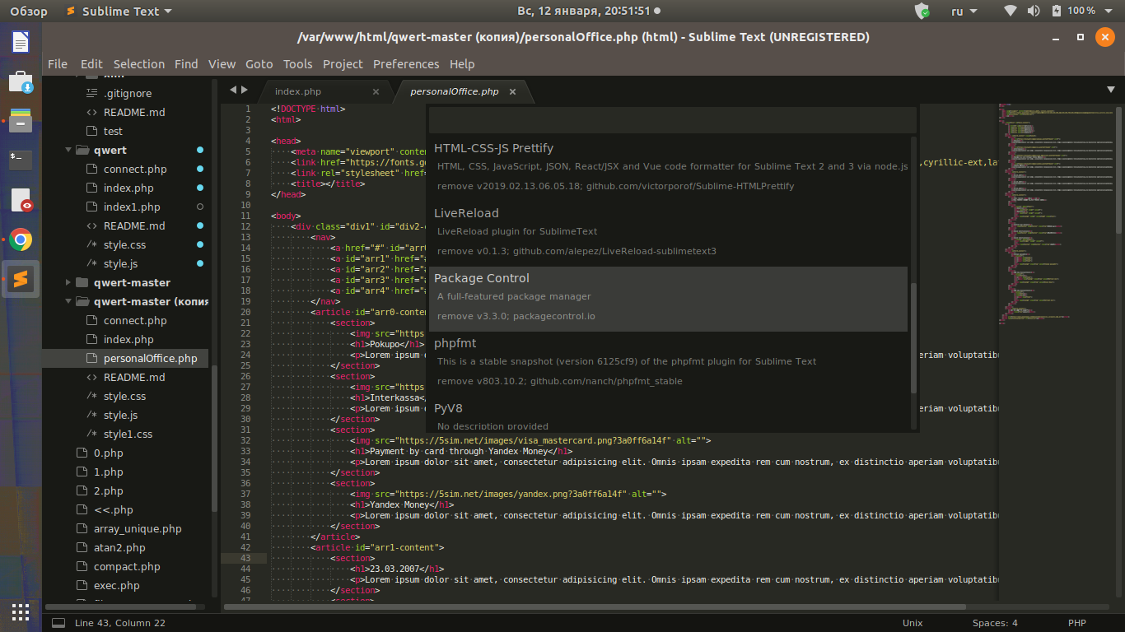Screen dimensions: 1125x632
Task: Open the Help menu
Action: pyautogui.click(x=462, y=64)
